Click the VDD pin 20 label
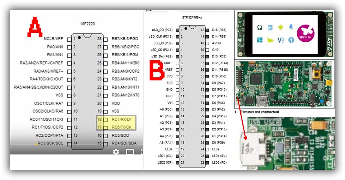This screenshot has width=345, height=180. pyautogui.click(x=115, y=103)
